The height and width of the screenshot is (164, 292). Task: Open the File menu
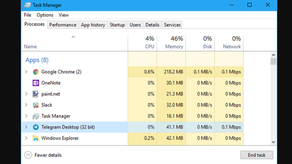28,15
